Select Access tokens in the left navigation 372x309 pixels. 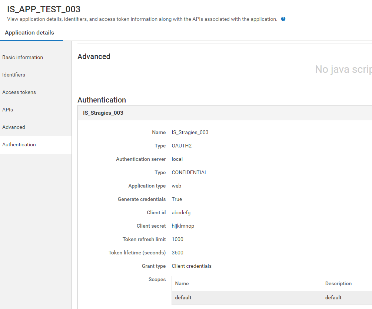point(19,92)
